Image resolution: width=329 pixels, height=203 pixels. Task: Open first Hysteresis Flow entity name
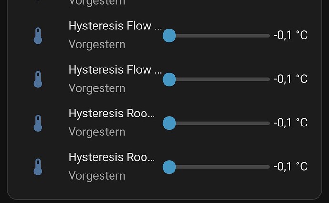(115, 26)
